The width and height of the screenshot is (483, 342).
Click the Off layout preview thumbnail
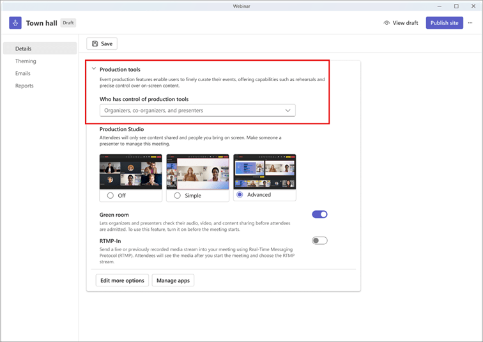pos(130,171)
